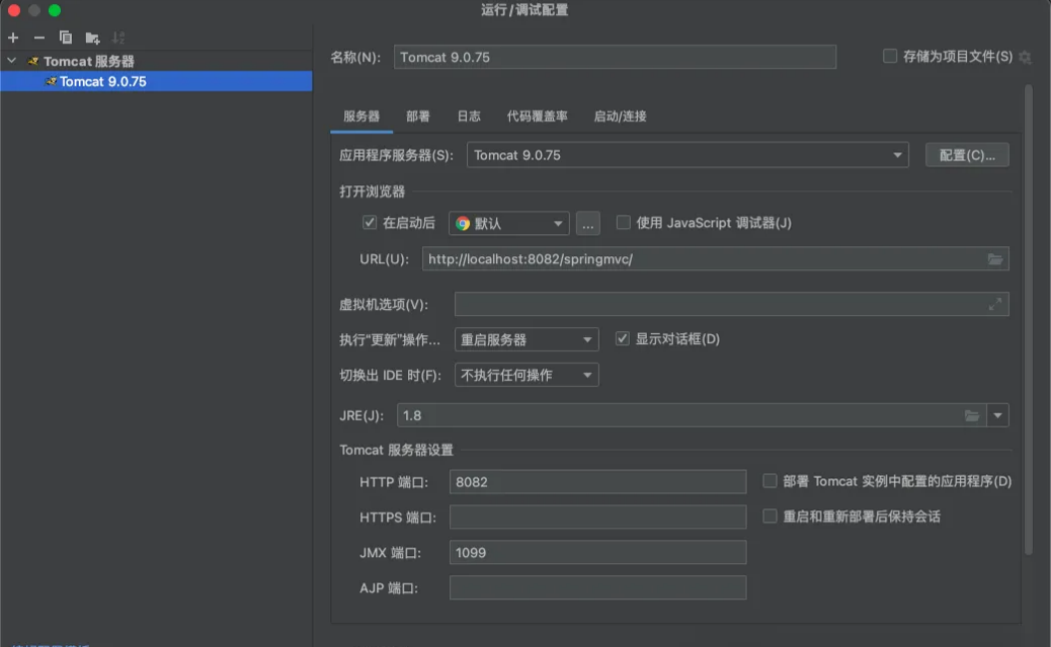Select Tomcat 9.0.75 in the configuration tree
Image resolution: width=1051 pixels, height=647 pixels.
tap(156, 82)
